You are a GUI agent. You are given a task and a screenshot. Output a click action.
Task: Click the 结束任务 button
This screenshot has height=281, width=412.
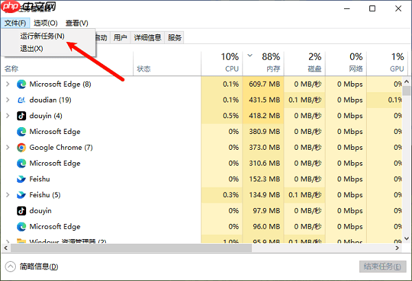pyautogui.click(x=378, y=267)
